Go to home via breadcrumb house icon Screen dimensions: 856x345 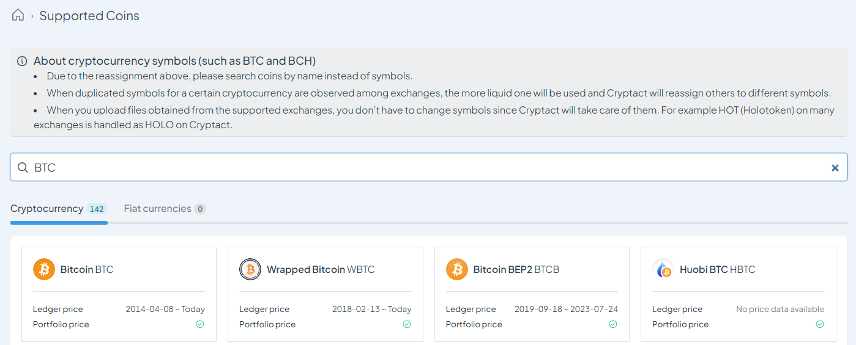click(x=18, y=15)
